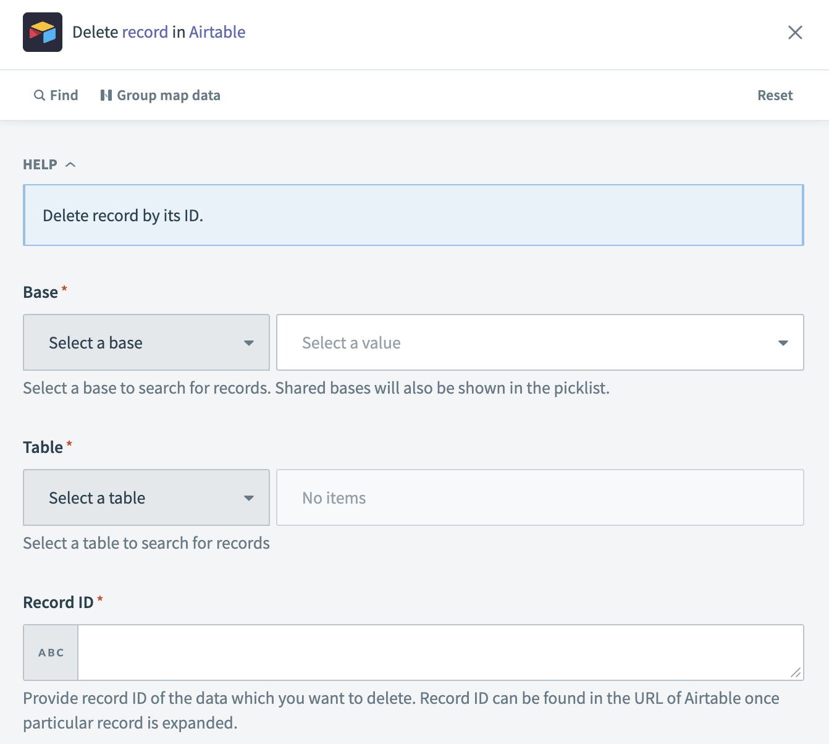Click the 'Delete record by its ID' help box
Viewport: 829px width, 744px height.
point(413,216)
